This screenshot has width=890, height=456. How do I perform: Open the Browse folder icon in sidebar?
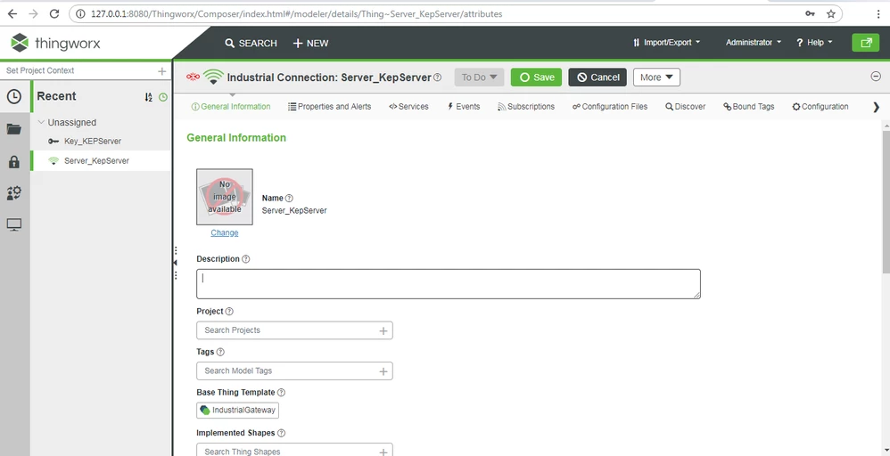[14, 129]
